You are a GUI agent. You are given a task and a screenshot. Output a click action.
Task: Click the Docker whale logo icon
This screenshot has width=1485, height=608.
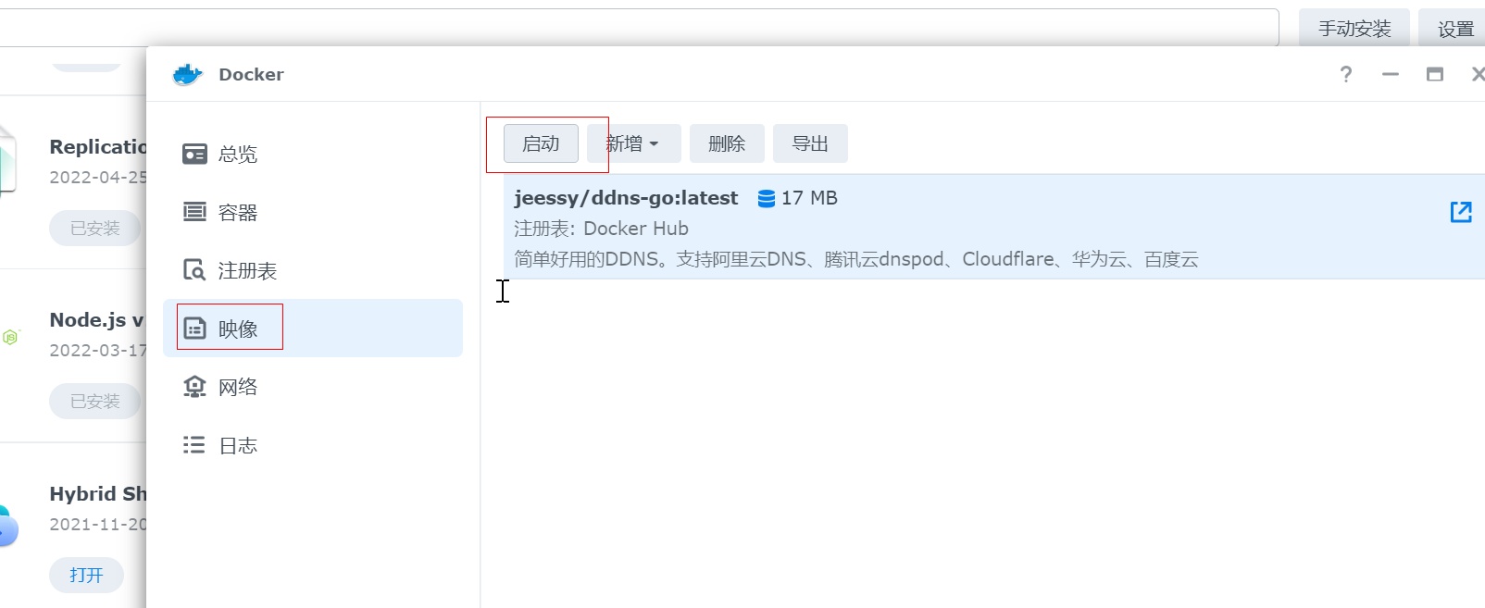point(188,75)
